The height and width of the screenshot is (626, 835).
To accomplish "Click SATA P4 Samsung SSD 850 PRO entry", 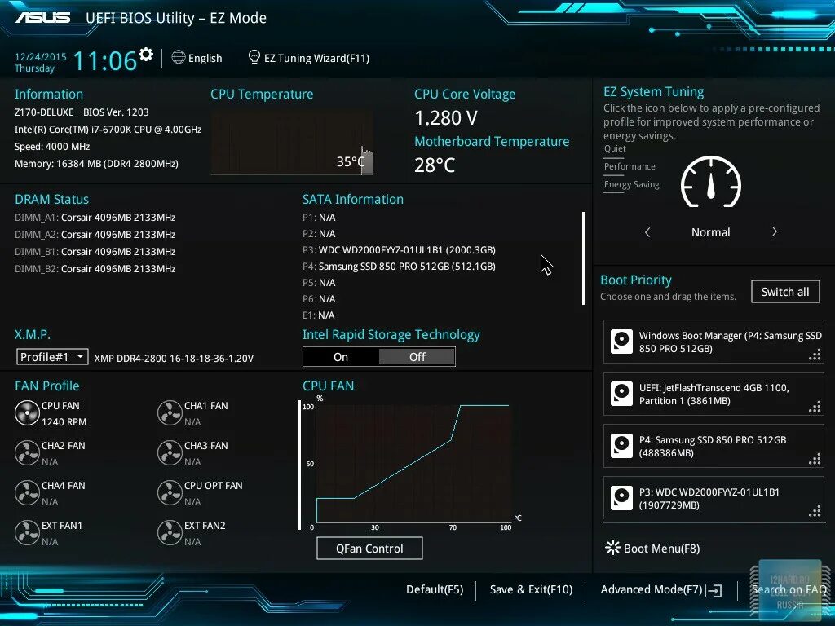I will click(399, 267).
